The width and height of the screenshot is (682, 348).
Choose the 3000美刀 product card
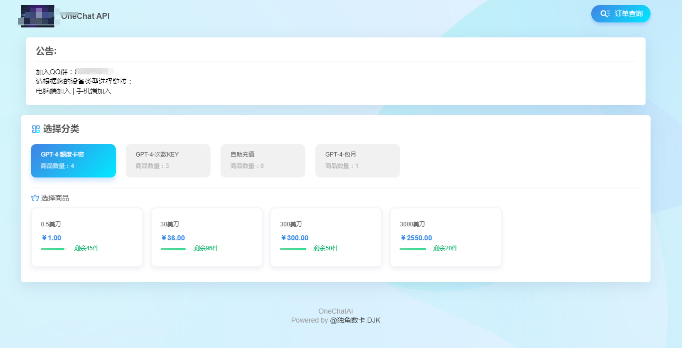[x=446, y=237]
